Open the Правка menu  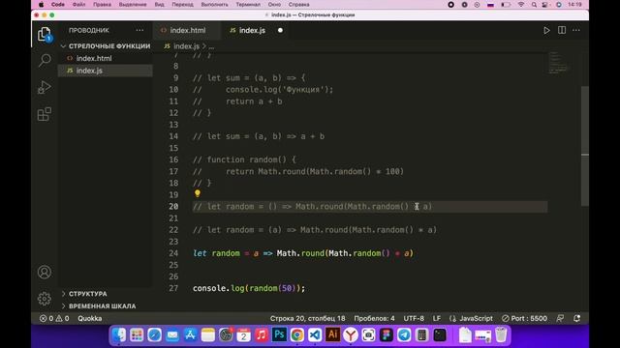tap(102, 4)
